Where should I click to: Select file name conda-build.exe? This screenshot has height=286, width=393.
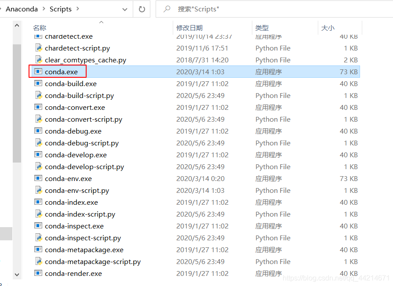[71, 83]
